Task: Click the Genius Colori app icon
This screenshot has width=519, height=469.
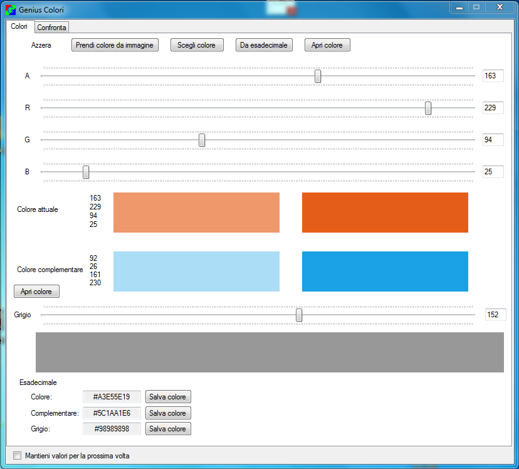Action: pos(11,10)
